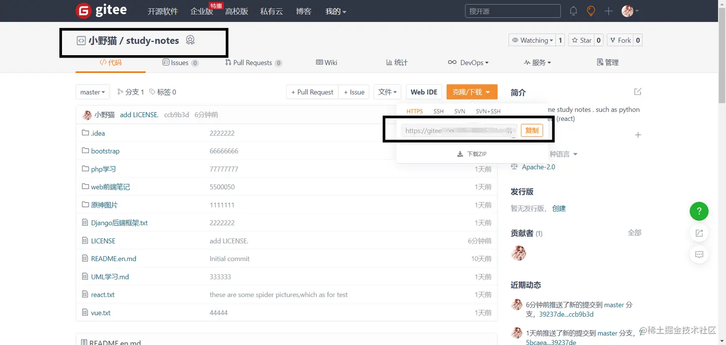Open the 统计 tab
Viewport: 726px width, 345px height.
(x=397, y=62)
